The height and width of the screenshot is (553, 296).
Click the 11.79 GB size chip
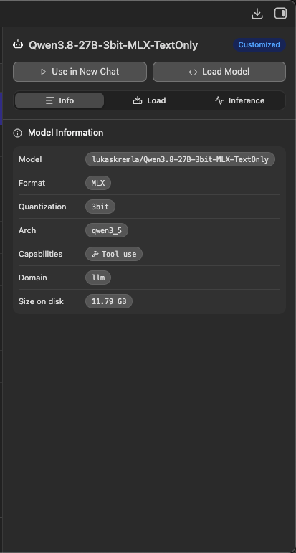click(109, 301)
